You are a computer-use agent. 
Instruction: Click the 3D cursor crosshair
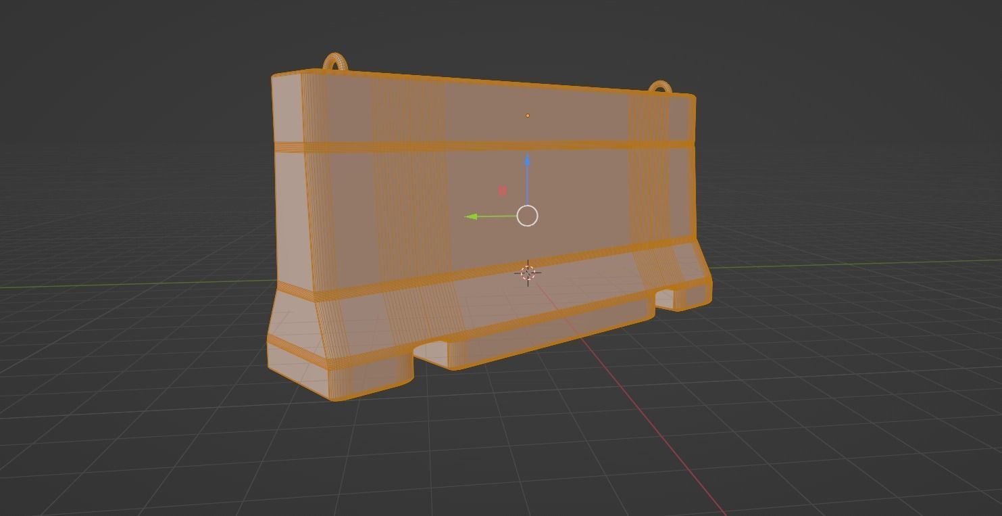[x=528, y=273]
